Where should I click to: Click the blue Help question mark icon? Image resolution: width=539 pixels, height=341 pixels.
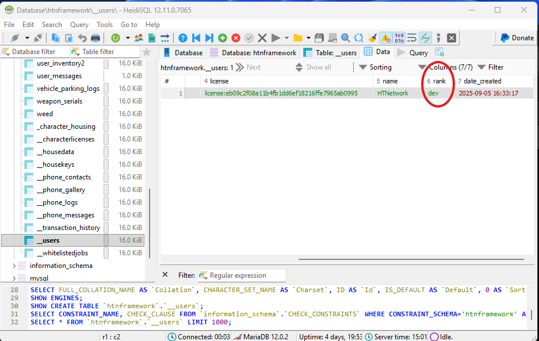183,38
